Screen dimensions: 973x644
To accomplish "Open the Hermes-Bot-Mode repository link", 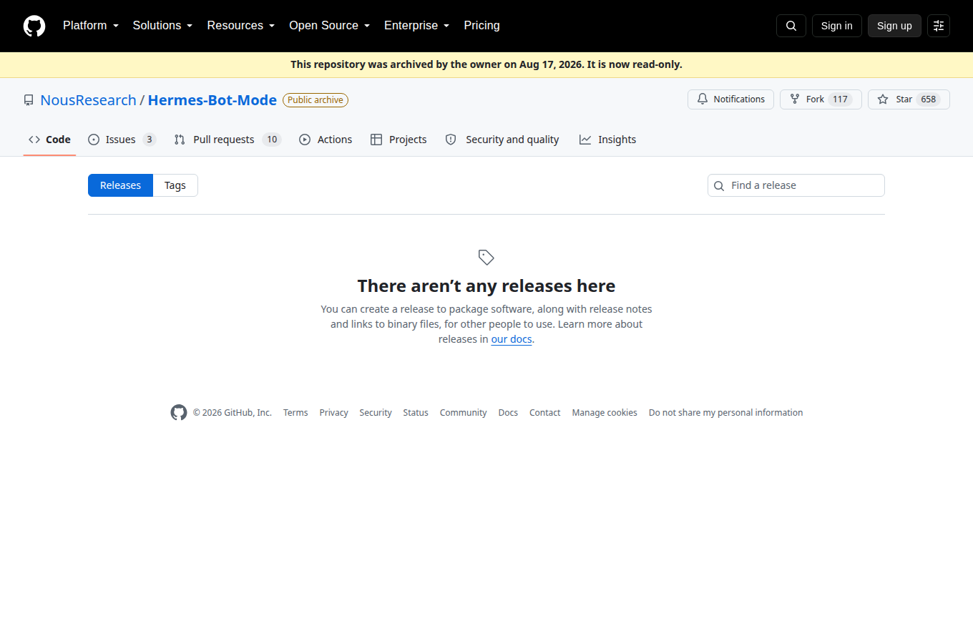I will tap(212, 100).
